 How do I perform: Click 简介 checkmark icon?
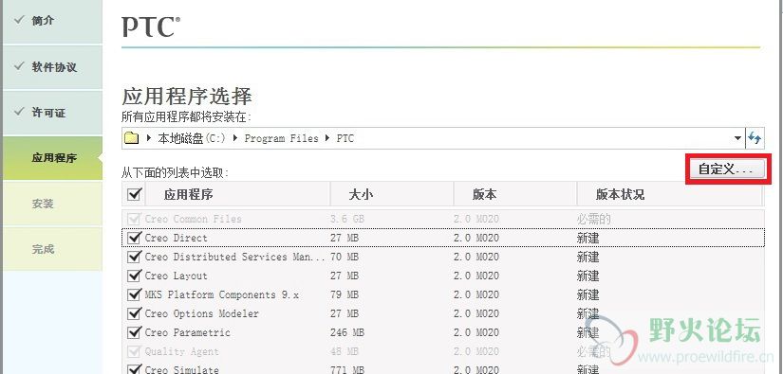click(19, 21)
